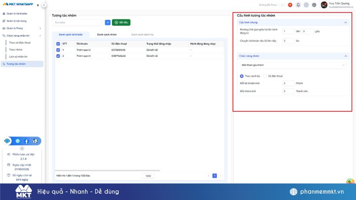The height and width of the screenshot is (200, 356).
Task: Uncheck the checkbox for account row 1
Action: (x=58, y=50)
